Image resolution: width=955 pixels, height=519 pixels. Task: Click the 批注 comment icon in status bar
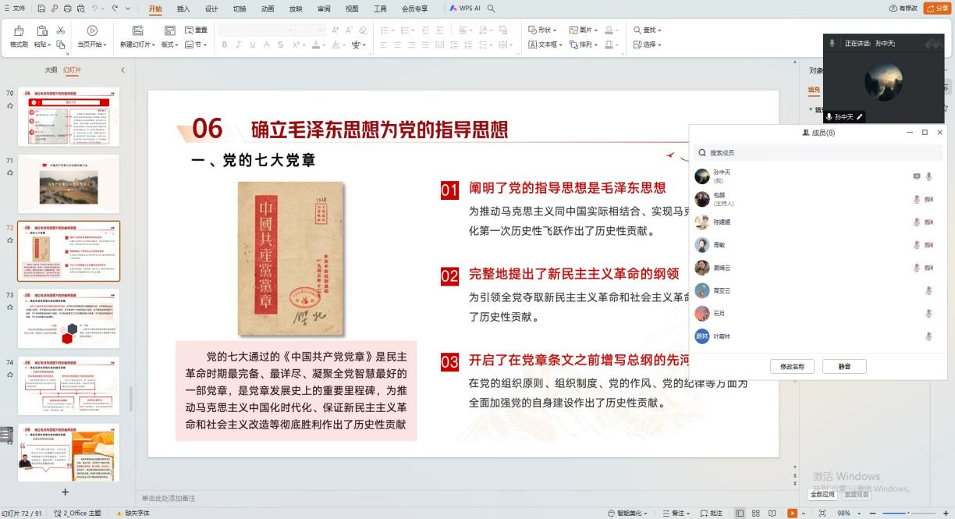pos(712,513)
